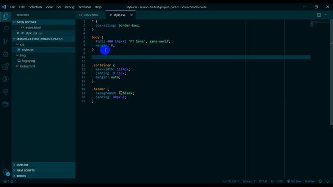Open the Manage gear icon at bottom
The image size is (333, 187).
(6, 172)
